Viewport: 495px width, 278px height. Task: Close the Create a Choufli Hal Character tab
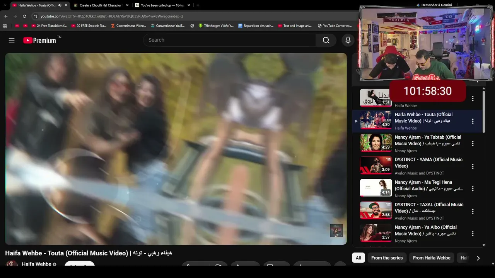pyautogui.click(x=128, y=5)
